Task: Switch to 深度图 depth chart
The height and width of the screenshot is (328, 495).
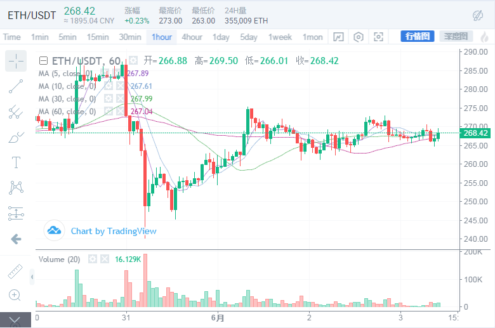Action: (x=454, y=36)
